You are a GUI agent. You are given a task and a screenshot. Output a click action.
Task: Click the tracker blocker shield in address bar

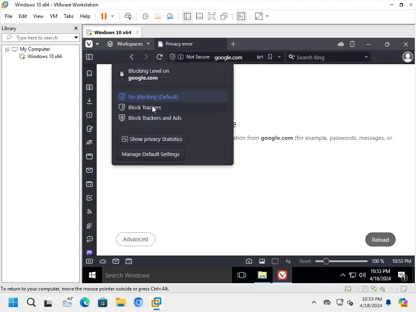[172, 57]
